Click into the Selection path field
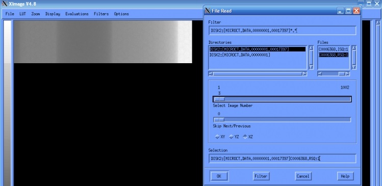Viewport: 382px width, 186px height. 282,158
